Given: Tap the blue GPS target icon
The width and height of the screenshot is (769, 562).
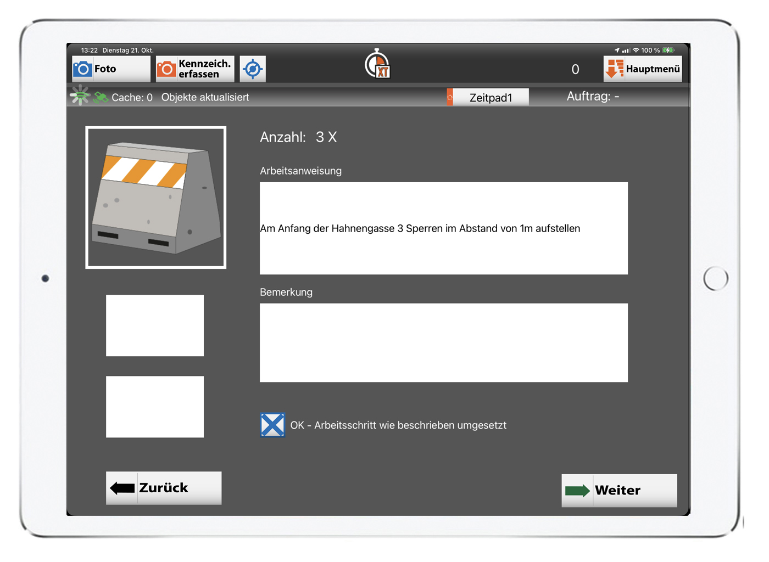Looking at the screenshot, I should coord(253,69).
